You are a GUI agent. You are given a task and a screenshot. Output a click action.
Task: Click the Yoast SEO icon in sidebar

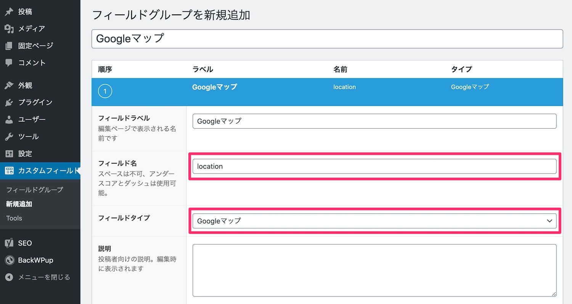click(x=8, y=243)
